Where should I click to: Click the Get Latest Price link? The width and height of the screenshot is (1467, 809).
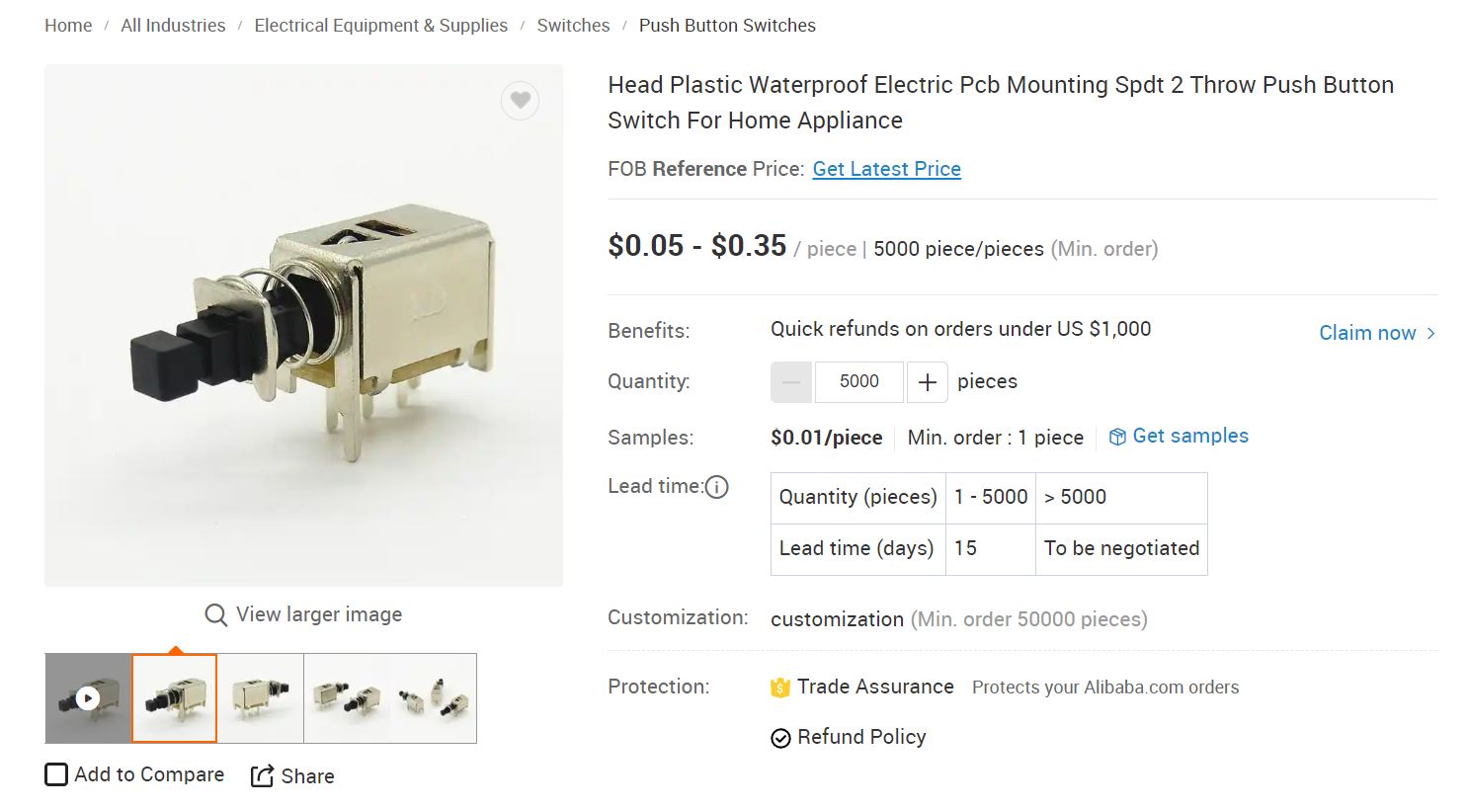[886, 169]
